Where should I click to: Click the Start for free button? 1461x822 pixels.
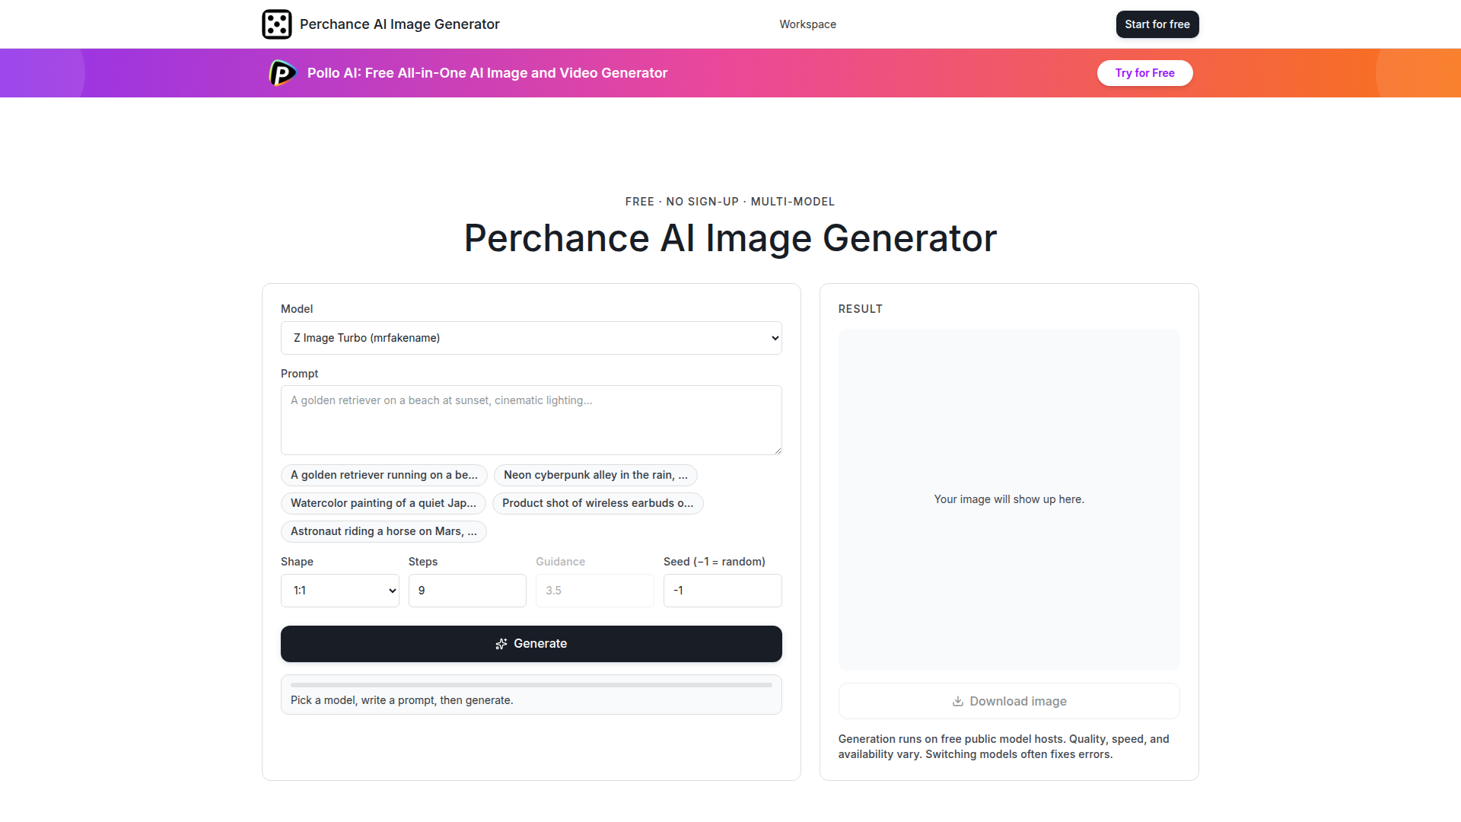(1157, 24)
